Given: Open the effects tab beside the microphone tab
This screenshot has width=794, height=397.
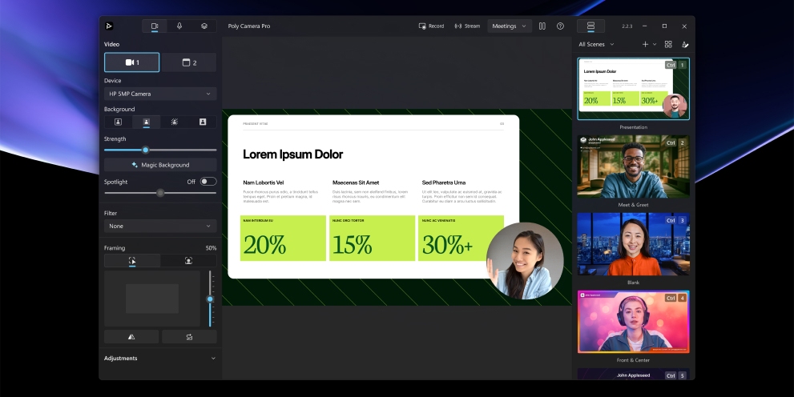Looking at the screenshot, I should click(x=204, y=26).
